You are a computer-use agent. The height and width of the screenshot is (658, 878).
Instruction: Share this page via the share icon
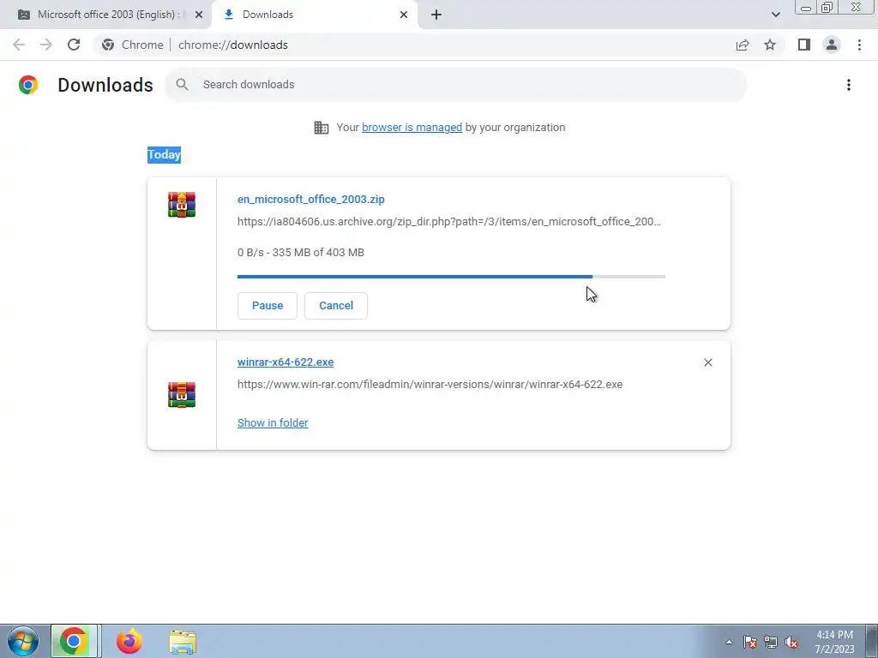click(x=743, y=45)
